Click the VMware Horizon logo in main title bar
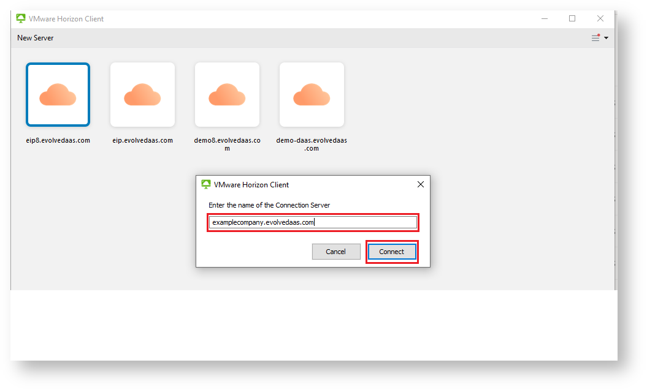This screenshot has height=390, width=647. pos(21,18)
